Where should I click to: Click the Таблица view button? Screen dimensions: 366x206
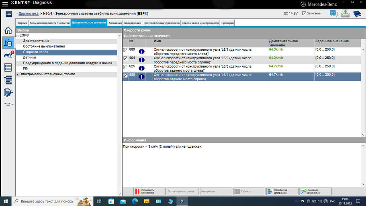coord(249,191)
